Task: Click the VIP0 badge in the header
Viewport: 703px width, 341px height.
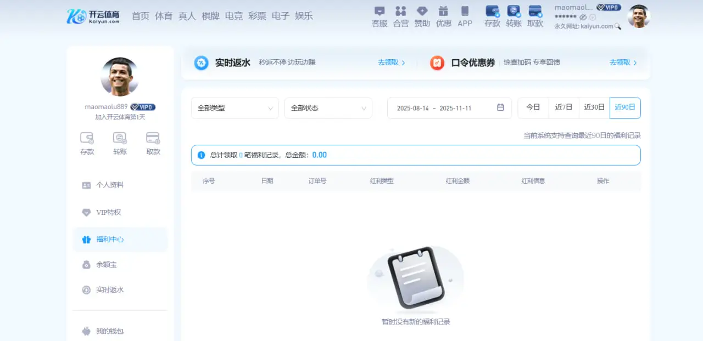Action: pos(609,8)
